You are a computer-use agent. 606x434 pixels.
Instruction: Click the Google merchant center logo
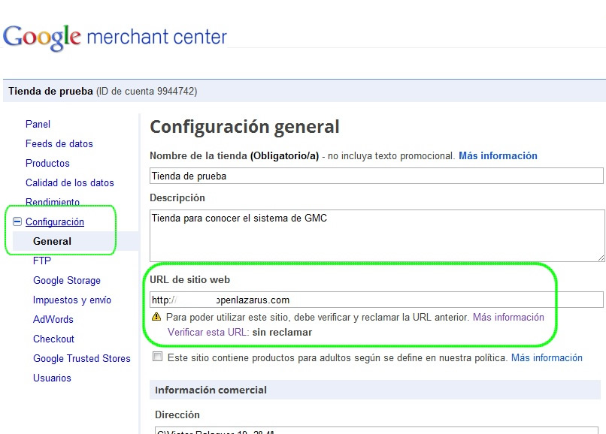(115, 38)
